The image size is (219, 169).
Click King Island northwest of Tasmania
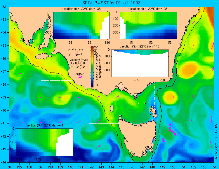tap(112, 109)
